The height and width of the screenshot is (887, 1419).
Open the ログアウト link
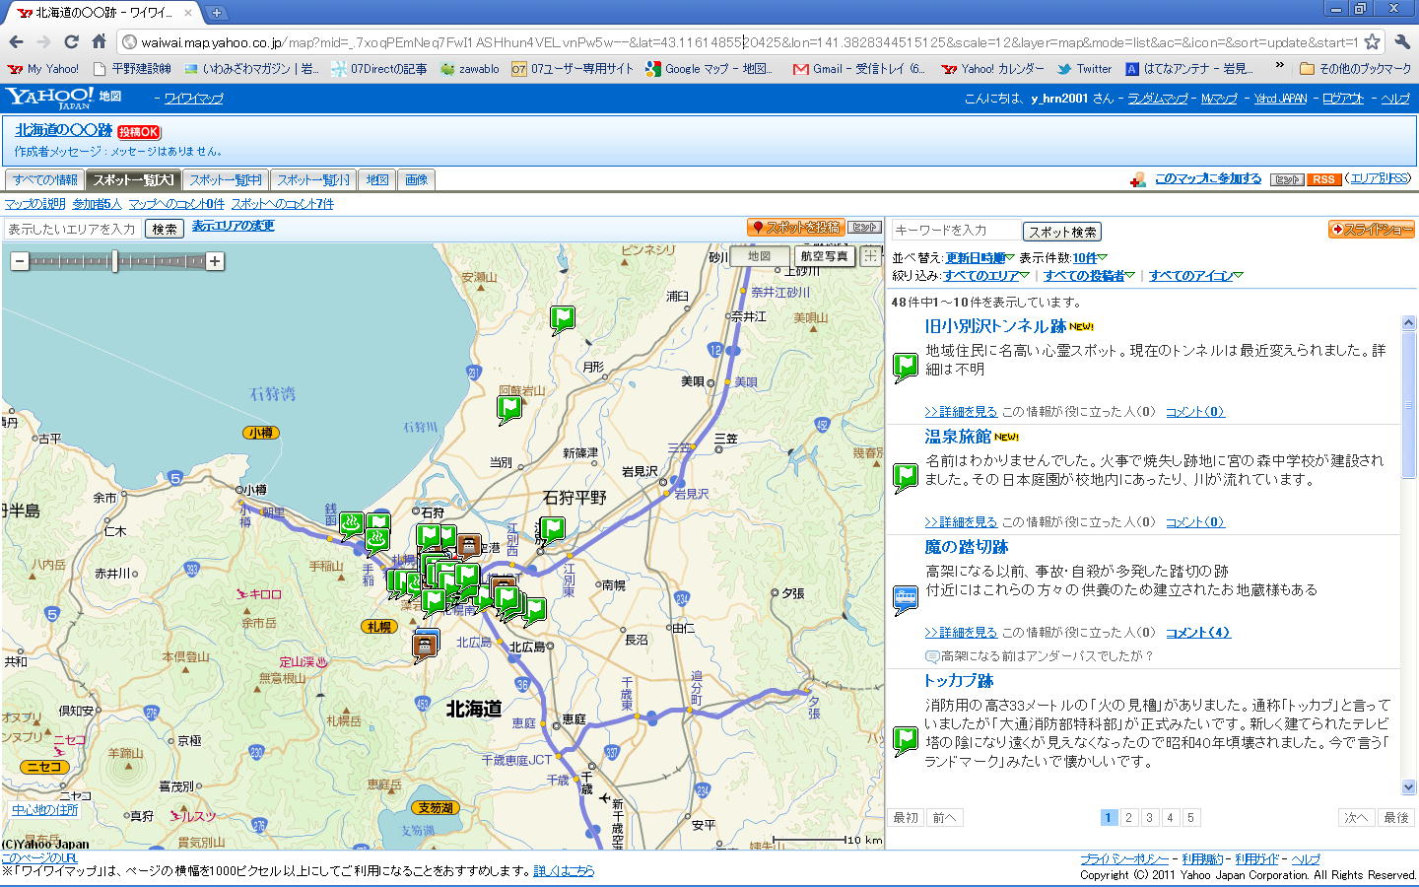click(1342, 99)
